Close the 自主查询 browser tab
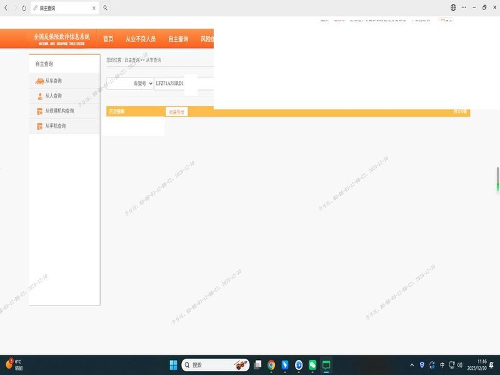 coord(94,7)
